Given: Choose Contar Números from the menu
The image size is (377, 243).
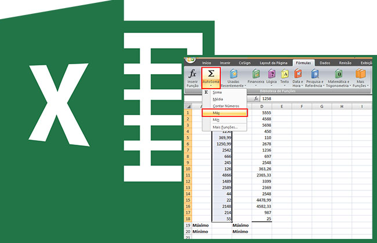Looking at the screenshot, I should [x=225, y=106].
